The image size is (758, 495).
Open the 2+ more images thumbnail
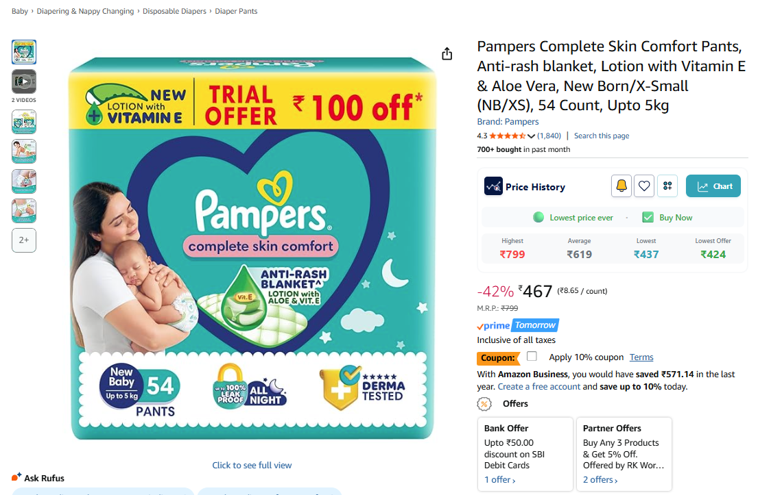click(x=24, y=240)
